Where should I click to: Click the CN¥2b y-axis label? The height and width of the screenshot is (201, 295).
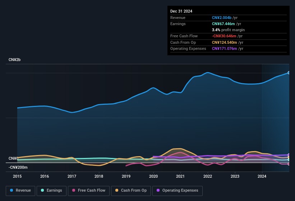pyautogui.click(x=14, y=60)
